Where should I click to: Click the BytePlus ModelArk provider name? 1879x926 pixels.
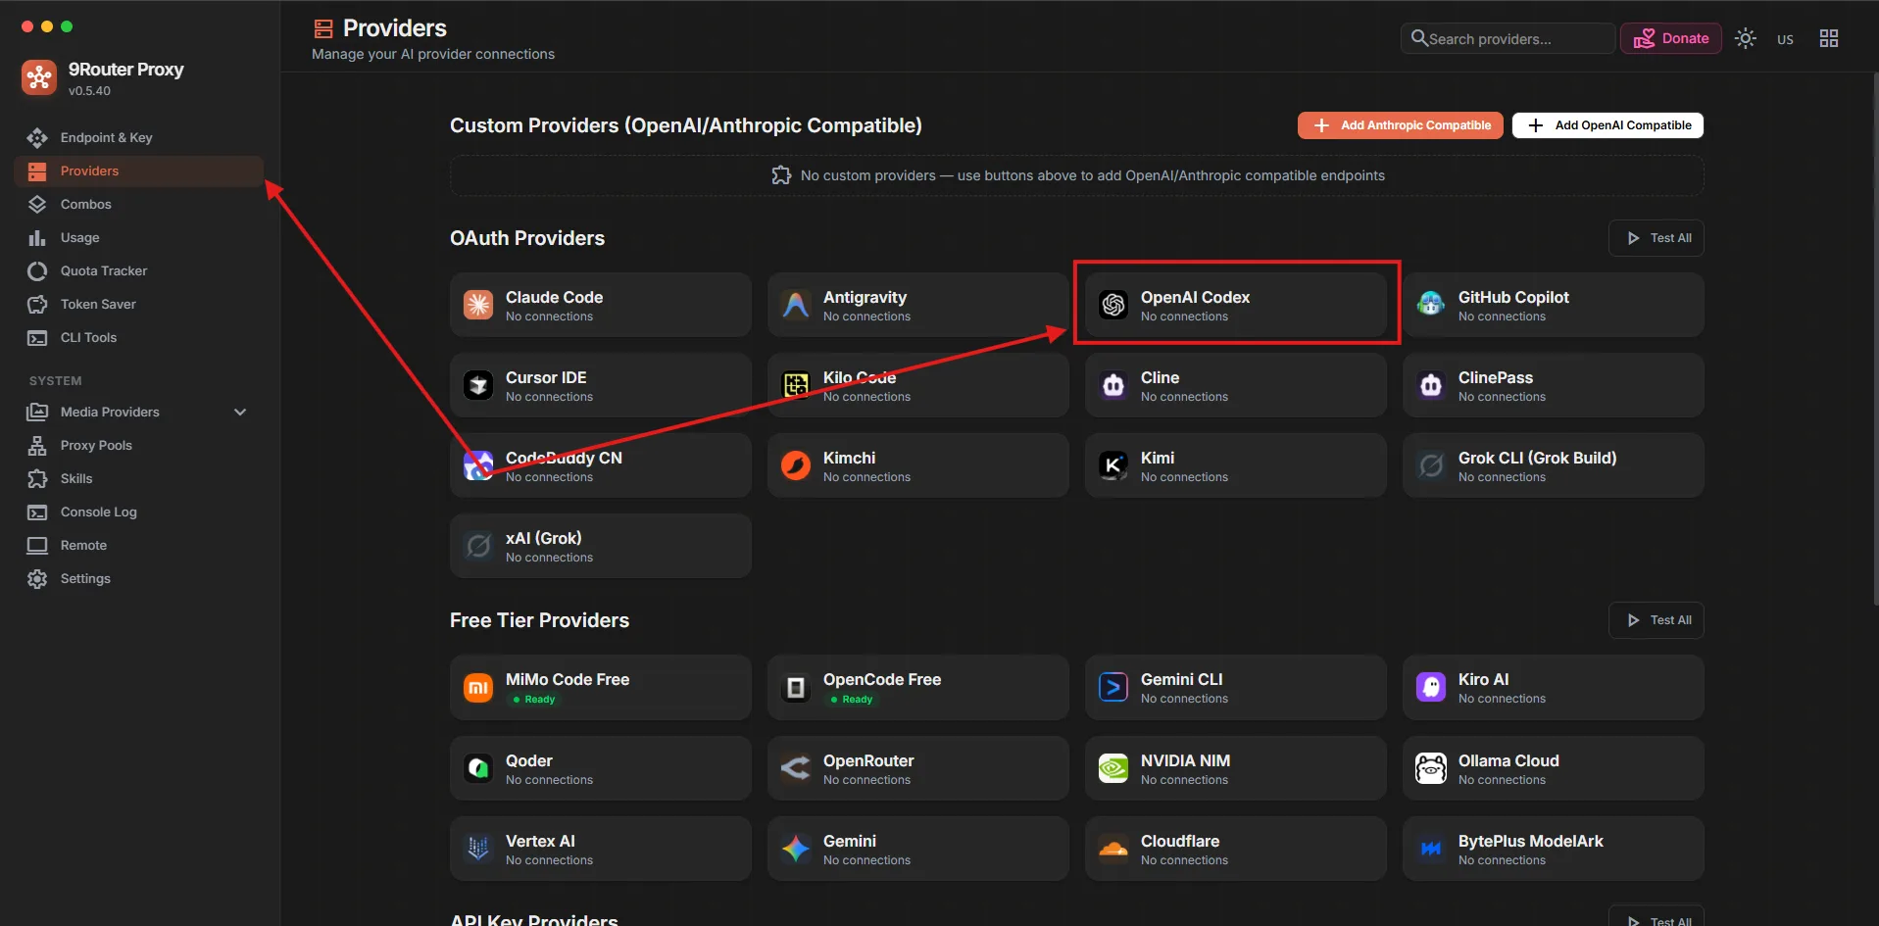(1531, 841)
